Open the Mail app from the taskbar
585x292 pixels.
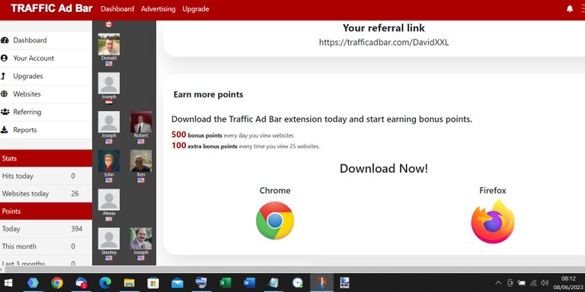coord(177,283)
